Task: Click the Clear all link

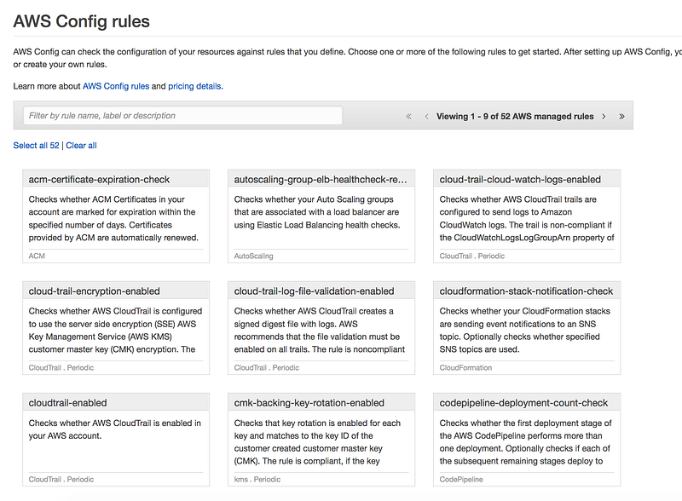Action: [81, 146]
